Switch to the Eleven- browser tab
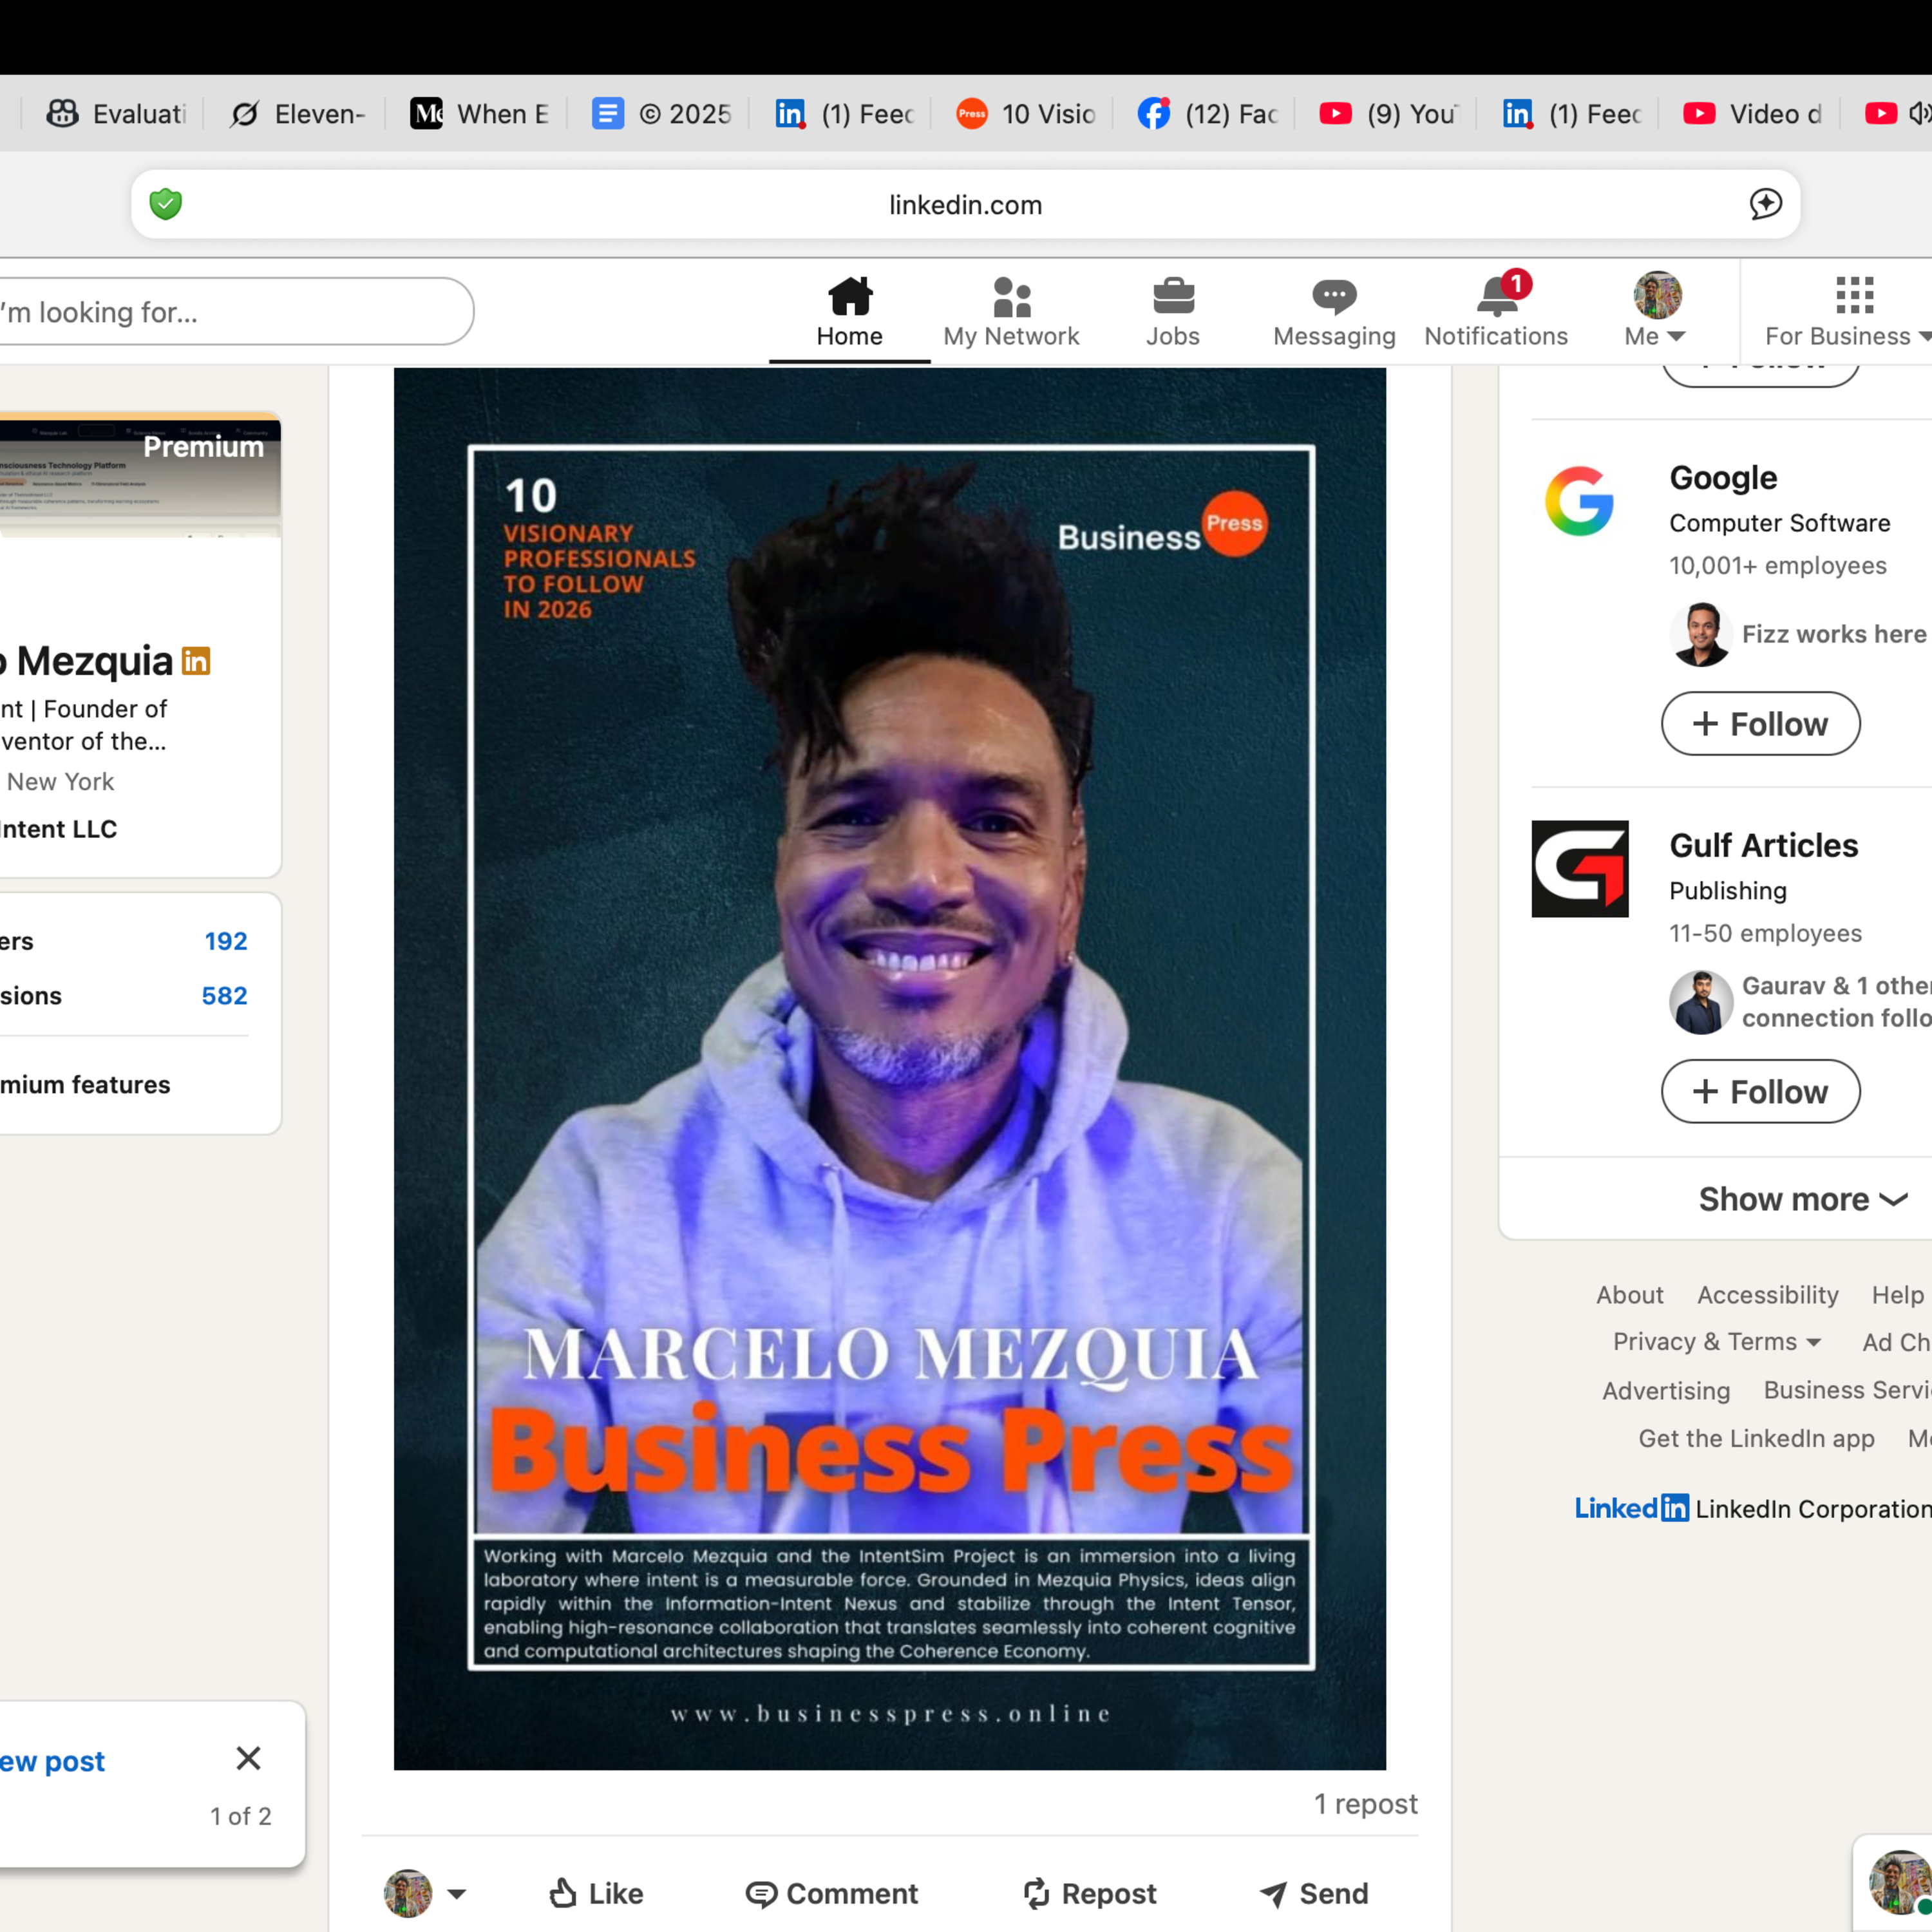This screenshot has height=1932, width=1932. pyautogui.click(x=299, y=114)
